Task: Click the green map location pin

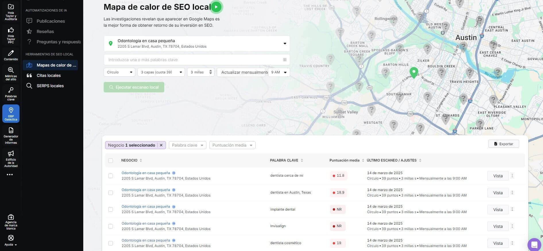Action: pyautogui.click(x=413, y=72)
